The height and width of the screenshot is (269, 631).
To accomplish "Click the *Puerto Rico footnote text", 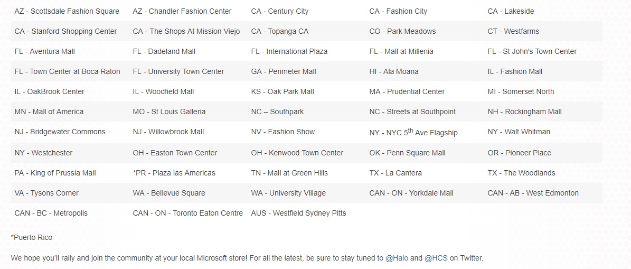I will (x=32, y=237).
